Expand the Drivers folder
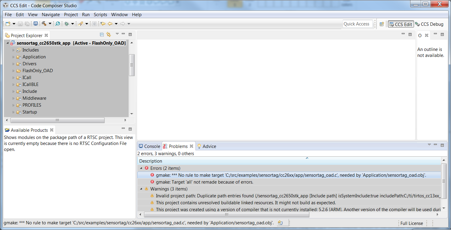The height and width of the screenshot is (230, 451). pos(14,64)
